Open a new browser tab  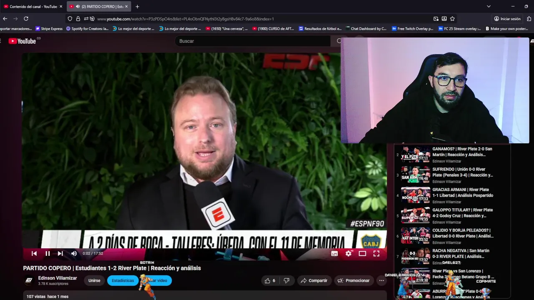[x=137, y=6]
